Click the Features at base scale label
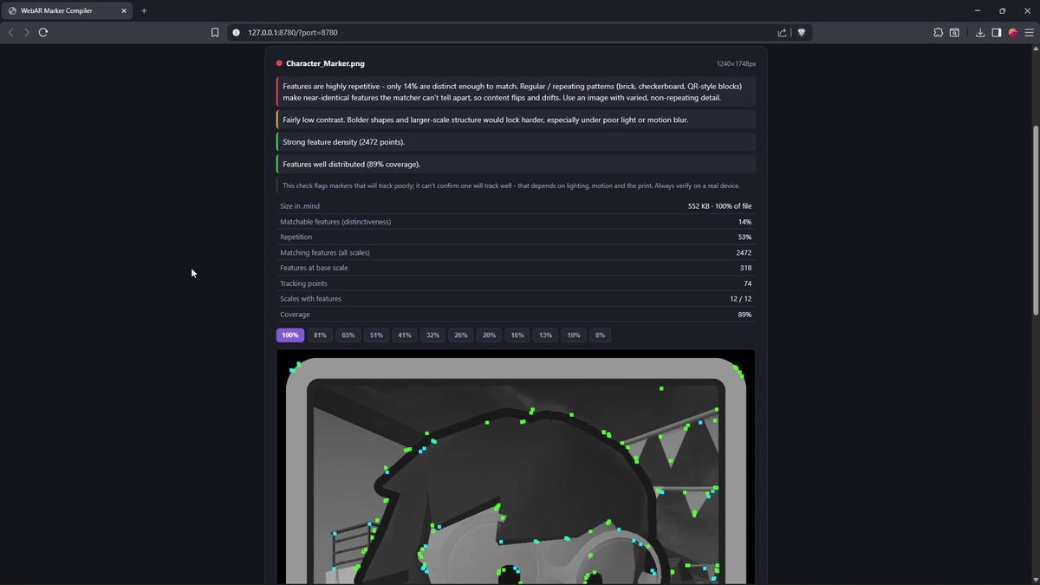This screenshot has height=585, width=1040. tap(314, 268)
